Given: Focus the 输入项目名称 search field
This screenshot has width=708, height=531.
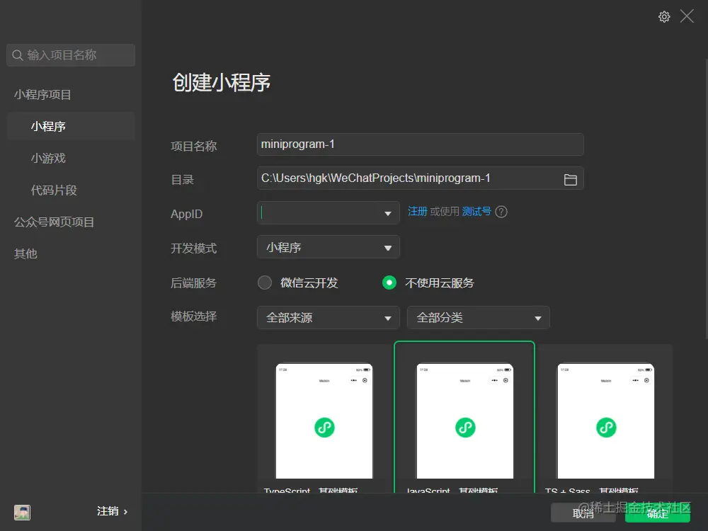Looking at the screenshot, I should 71,55.
